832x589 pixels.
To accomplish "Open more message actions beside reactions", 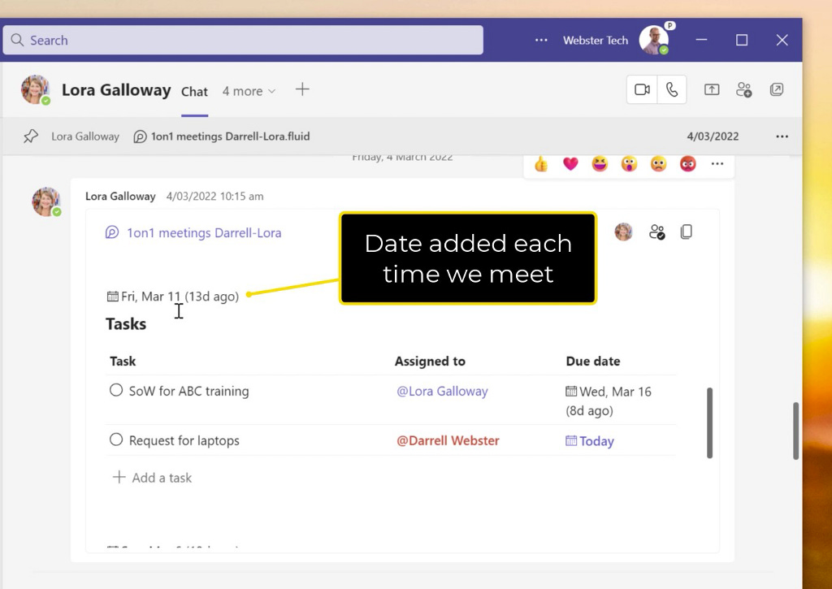I will point(717,164).
